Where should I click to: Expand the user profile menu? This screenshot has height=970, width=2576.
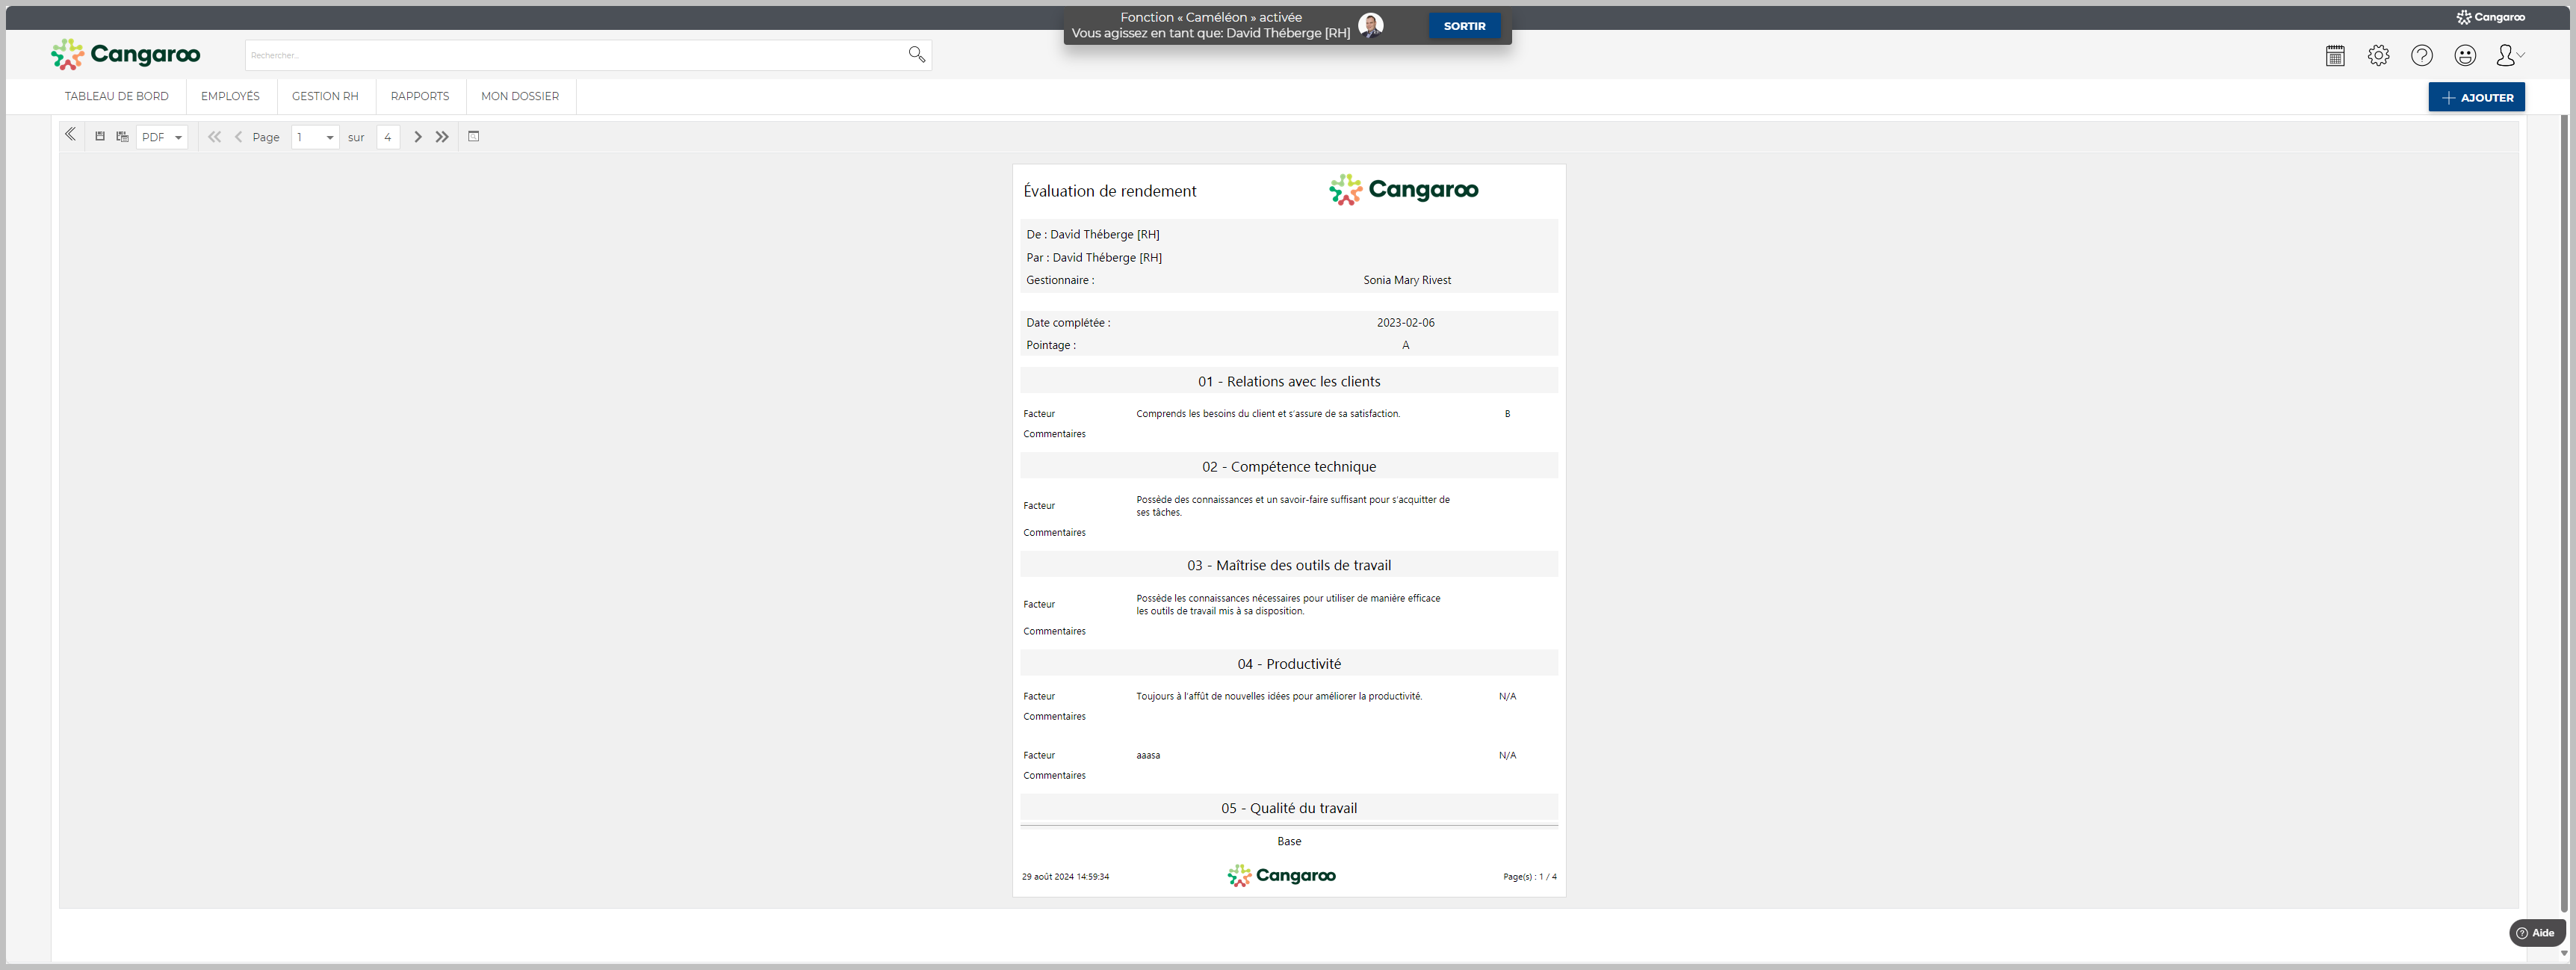pyautogui.click(x=2509, y=56)
